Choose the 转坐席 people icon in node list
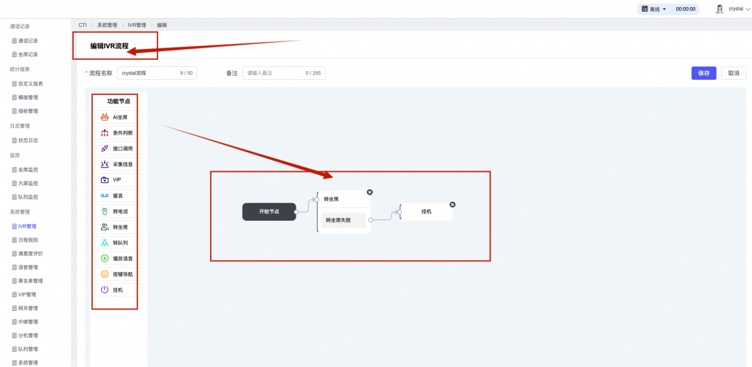 coord(105,227)
